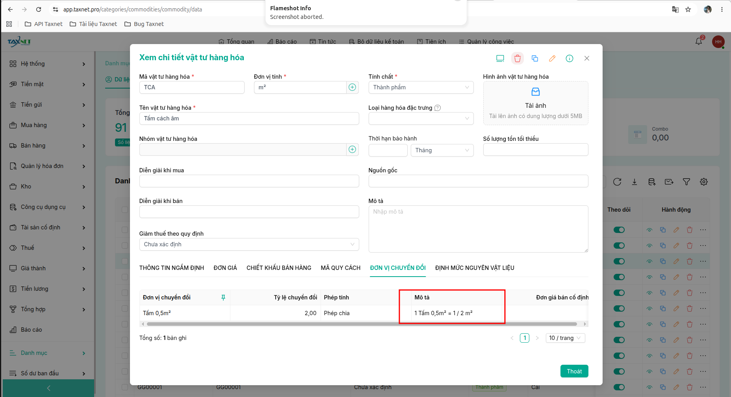Click the info circle icon in dialog header
The image size is (731, 397).
pyautogui.click(x=569, y=58)
